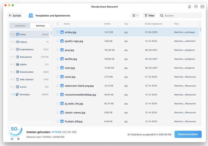Click the Archiv category icon
Screen dimensions: 208x146
[18, 87]
